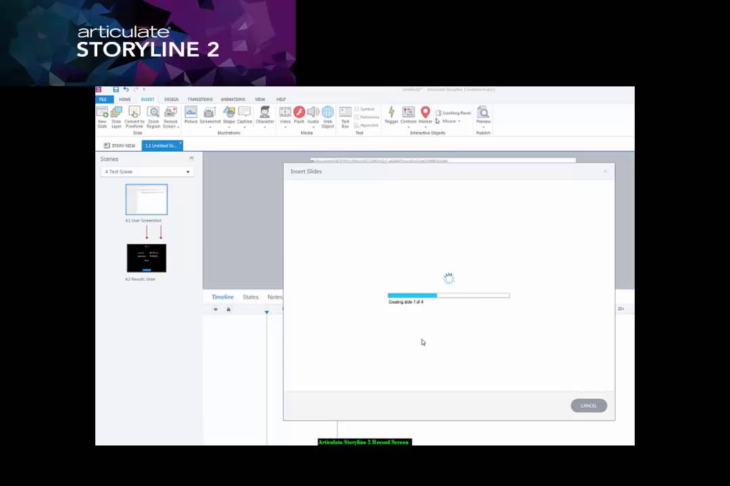Insert a Text Box
This screenshot has width=730, height=486.
point(345,117)
